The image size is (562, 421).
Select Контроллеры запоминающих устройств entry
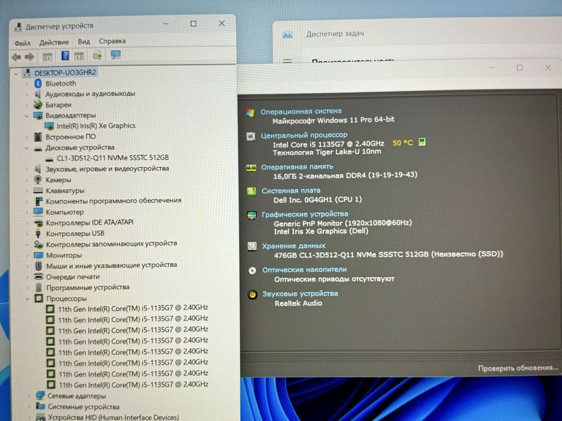point(111,244)
